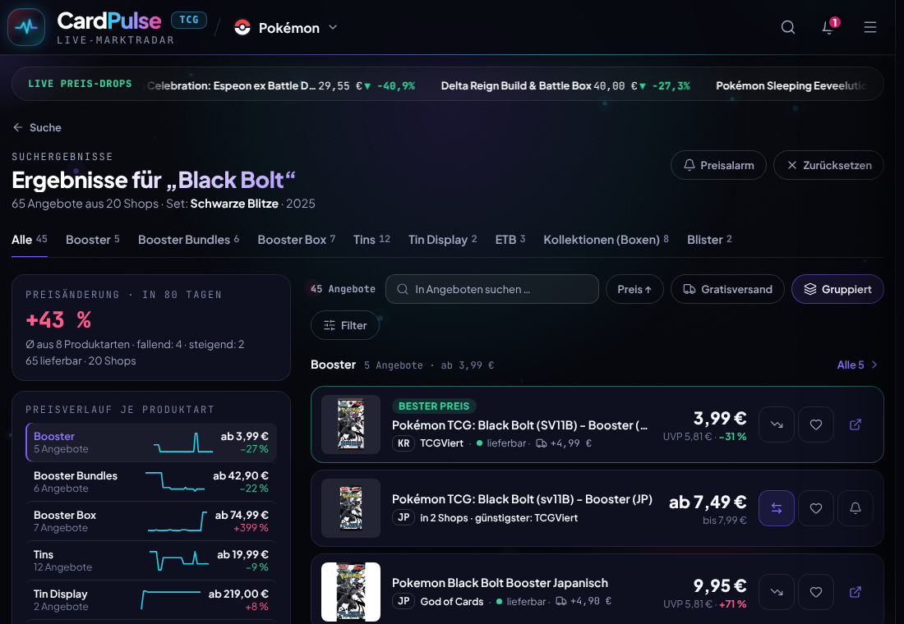Toggle the Gratisversand filter
904x624 pixels.
tap(727, 289)
